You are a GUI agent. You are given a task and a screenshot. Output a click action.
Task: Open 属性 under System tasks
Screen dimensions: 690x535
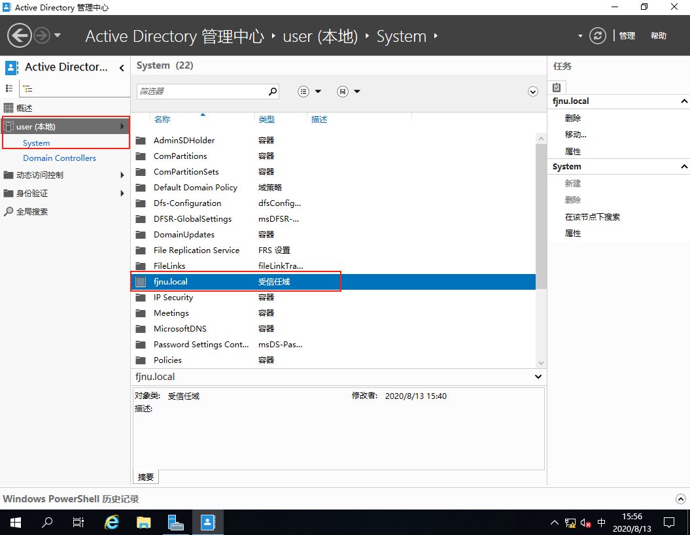pyautogui.click(x=573, y=233)
